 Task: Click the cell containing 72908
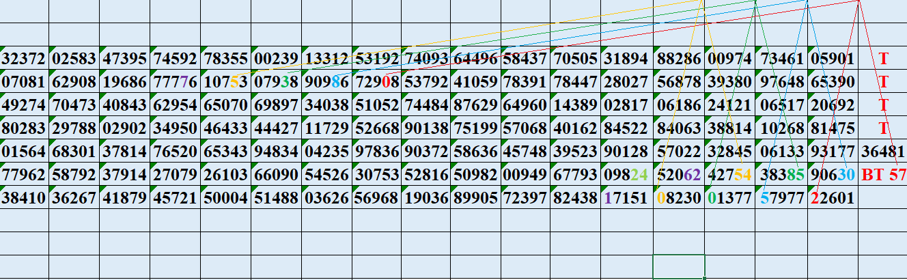click(377, 83)
